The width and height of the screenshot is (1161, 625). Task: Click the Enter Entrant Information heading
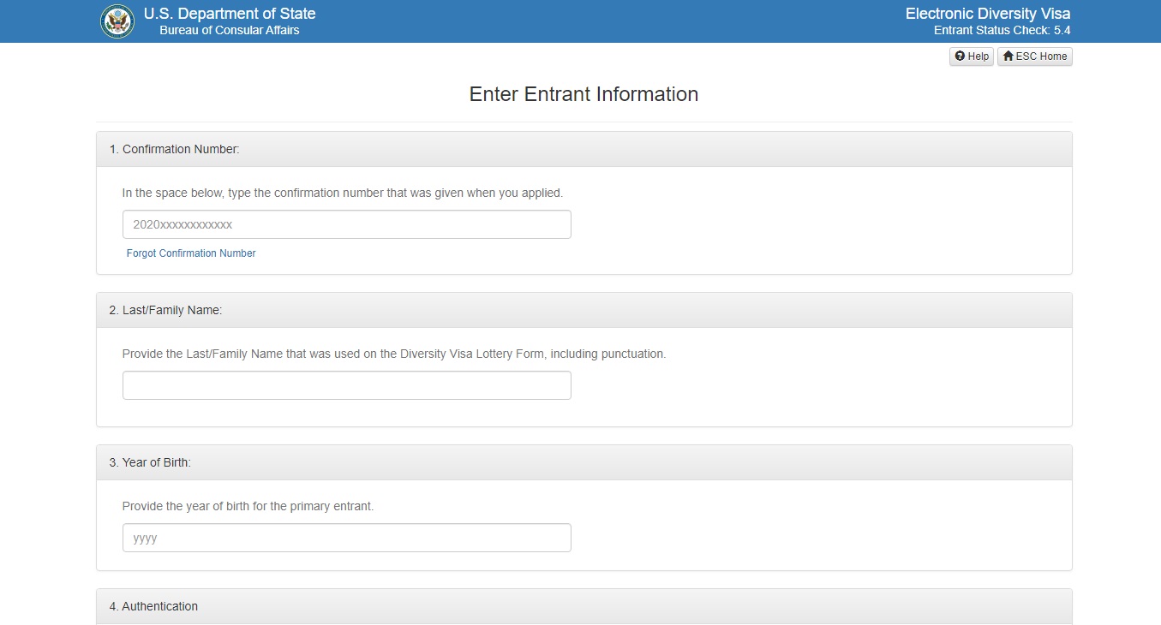point(583,94)
